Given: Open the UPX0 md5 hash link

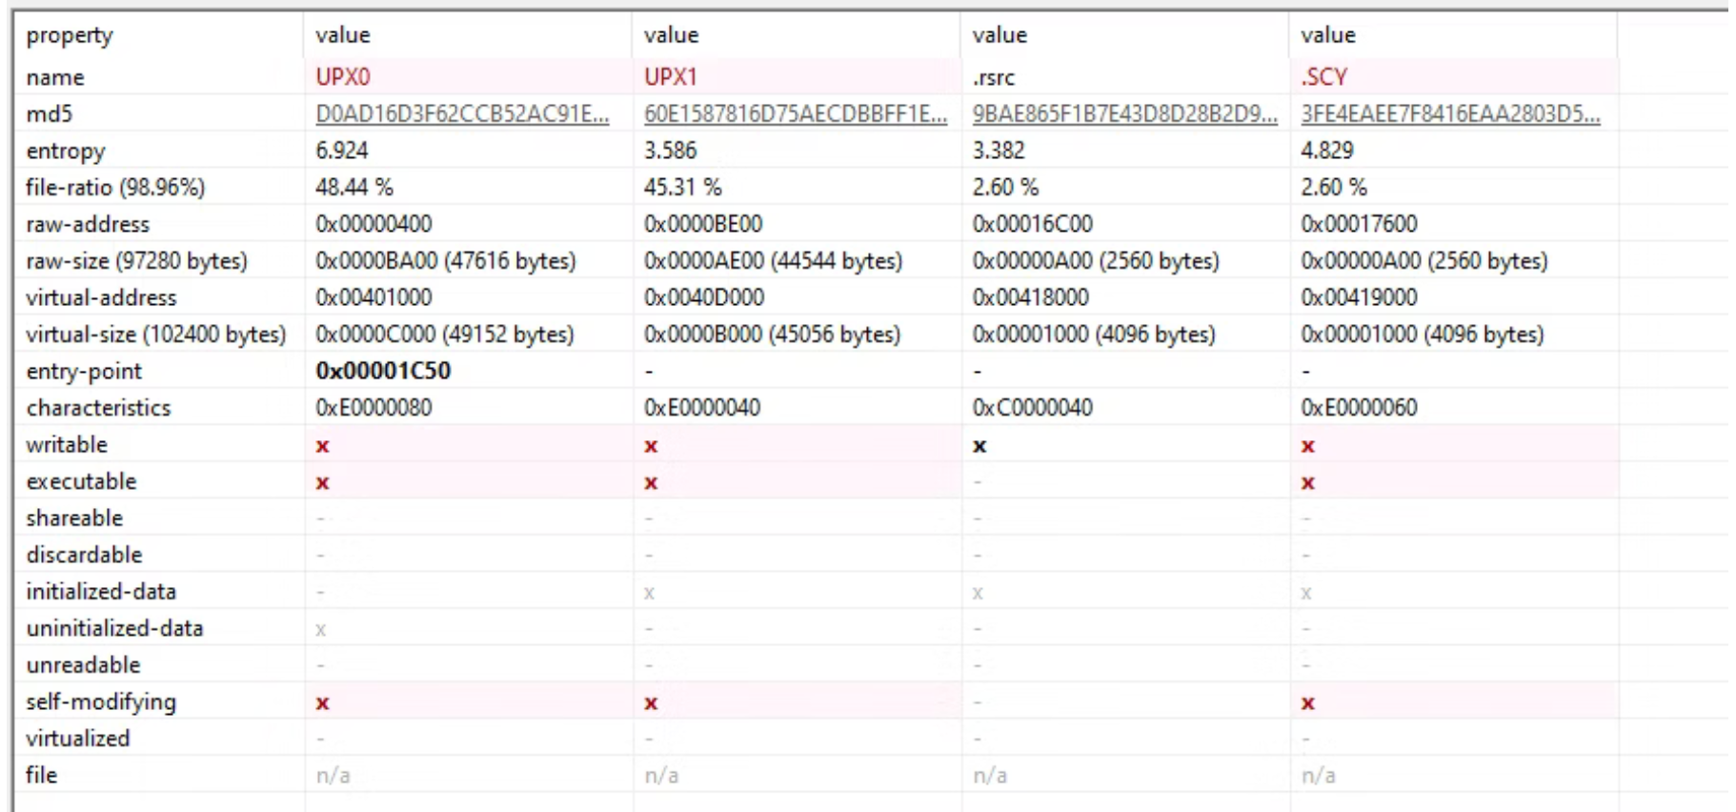Looking at the screenshot, I should point(462,114).
